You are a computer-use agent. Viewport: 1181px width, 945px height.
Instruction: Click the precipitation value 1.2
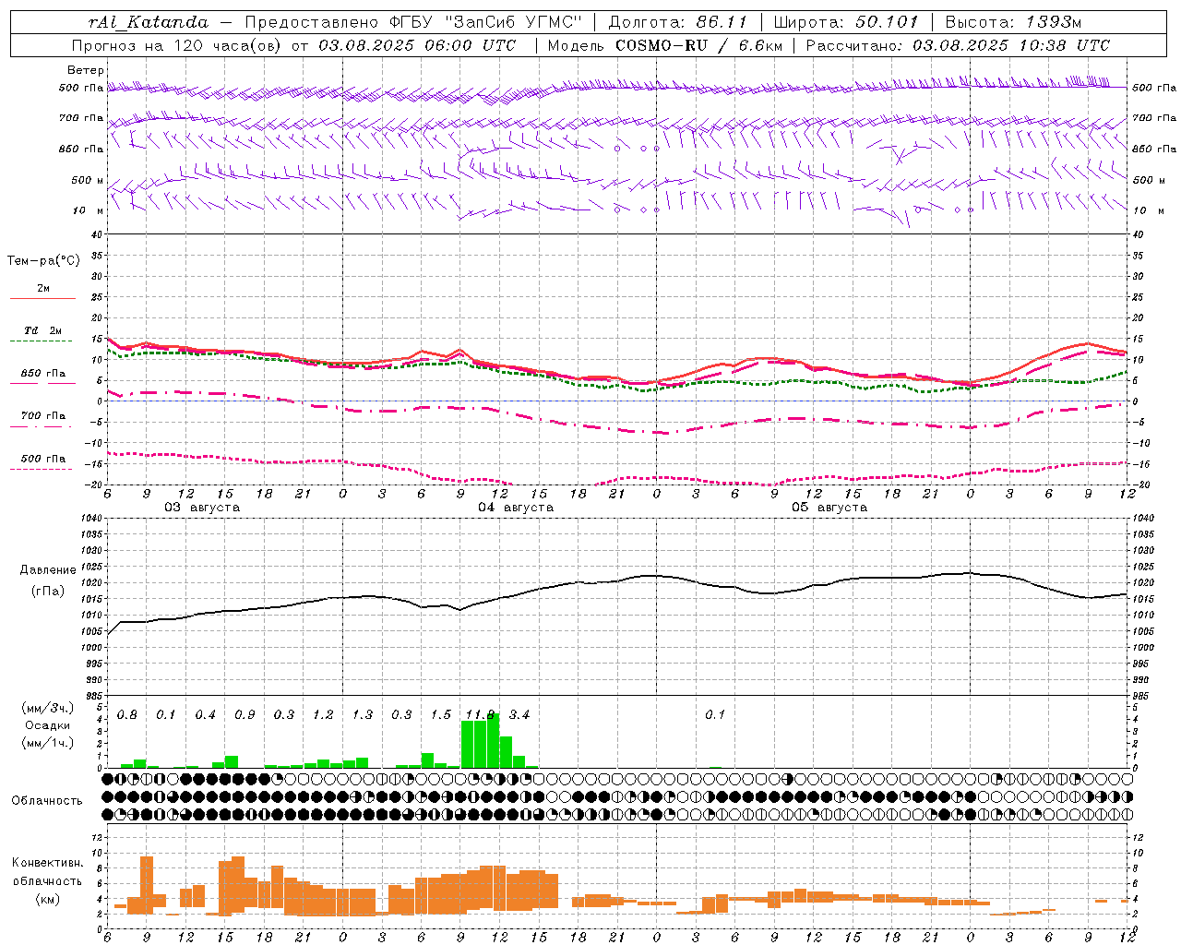tap(323, 715)
